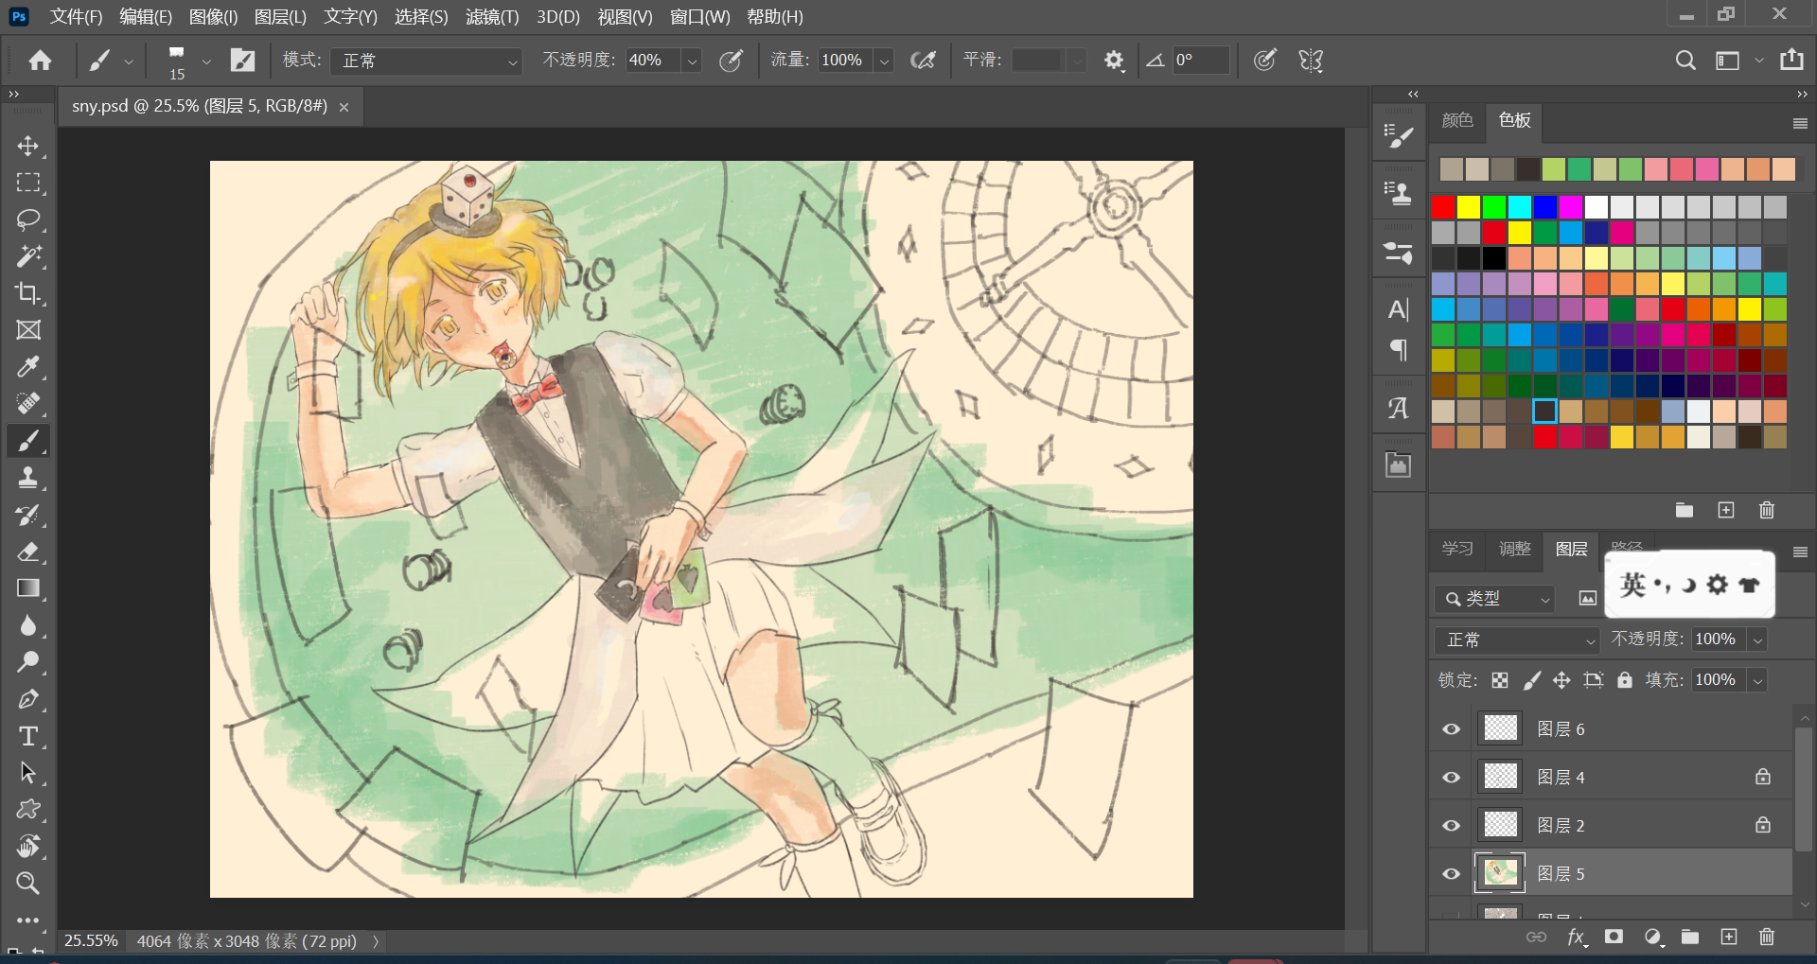This screenshot has height=964, width=1817.
Task: Click the Clone Stamp tool
Action: (28, 478)
